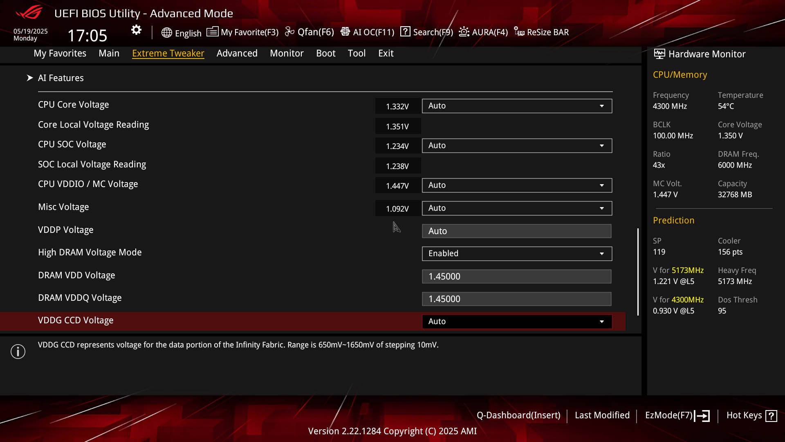Switch to Monitor tab
This screenshot has width=785, height=442.
(287, 53)
